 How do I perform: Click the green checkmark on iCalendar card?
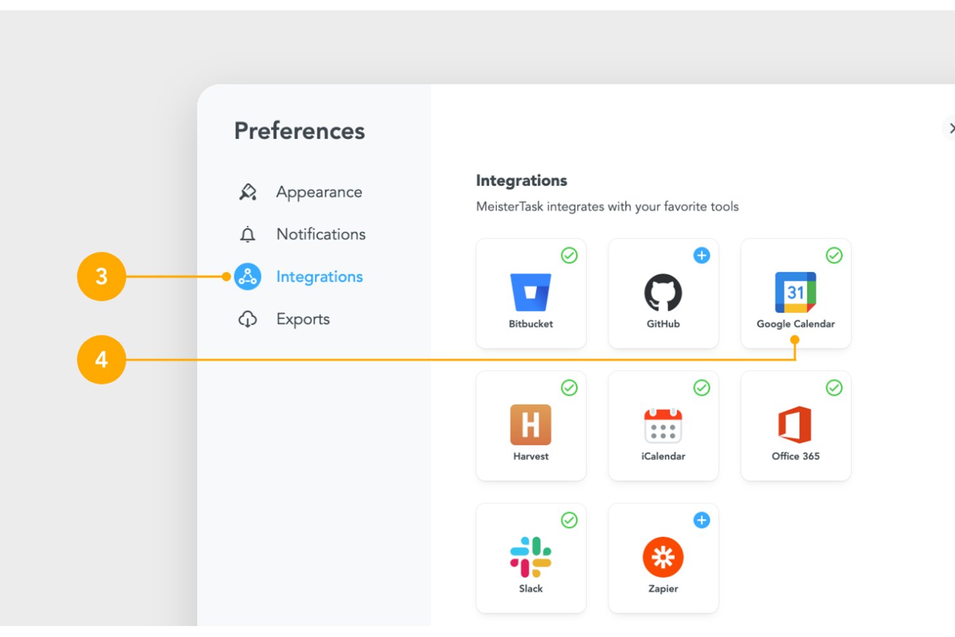click(x=701, y=388)
